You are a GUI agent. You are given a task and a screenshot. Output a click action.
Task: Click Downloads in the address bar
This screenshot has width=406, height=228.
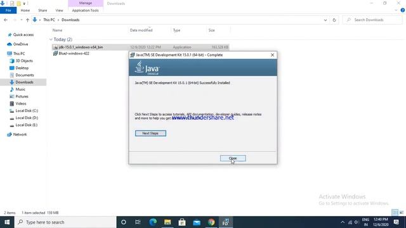70,20
